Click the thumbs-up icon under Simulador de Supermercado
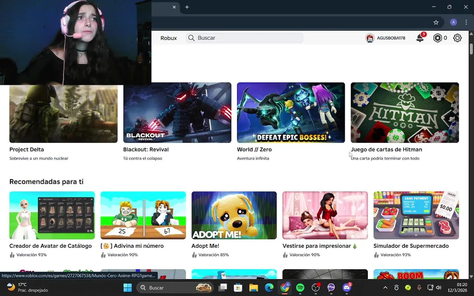474x296 pixels. tap(376, 255)
